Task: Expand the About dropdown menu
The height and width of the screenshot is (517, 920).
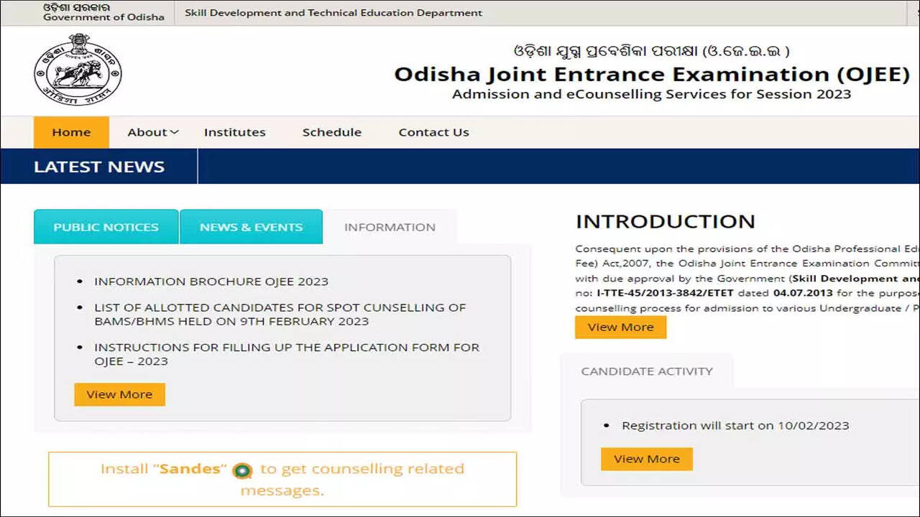Action: tap(152, 132)
